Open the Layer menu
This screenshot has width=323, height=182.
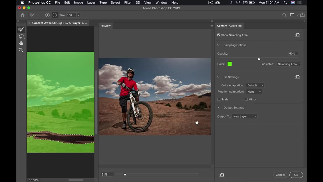click(x=91, y=2)
